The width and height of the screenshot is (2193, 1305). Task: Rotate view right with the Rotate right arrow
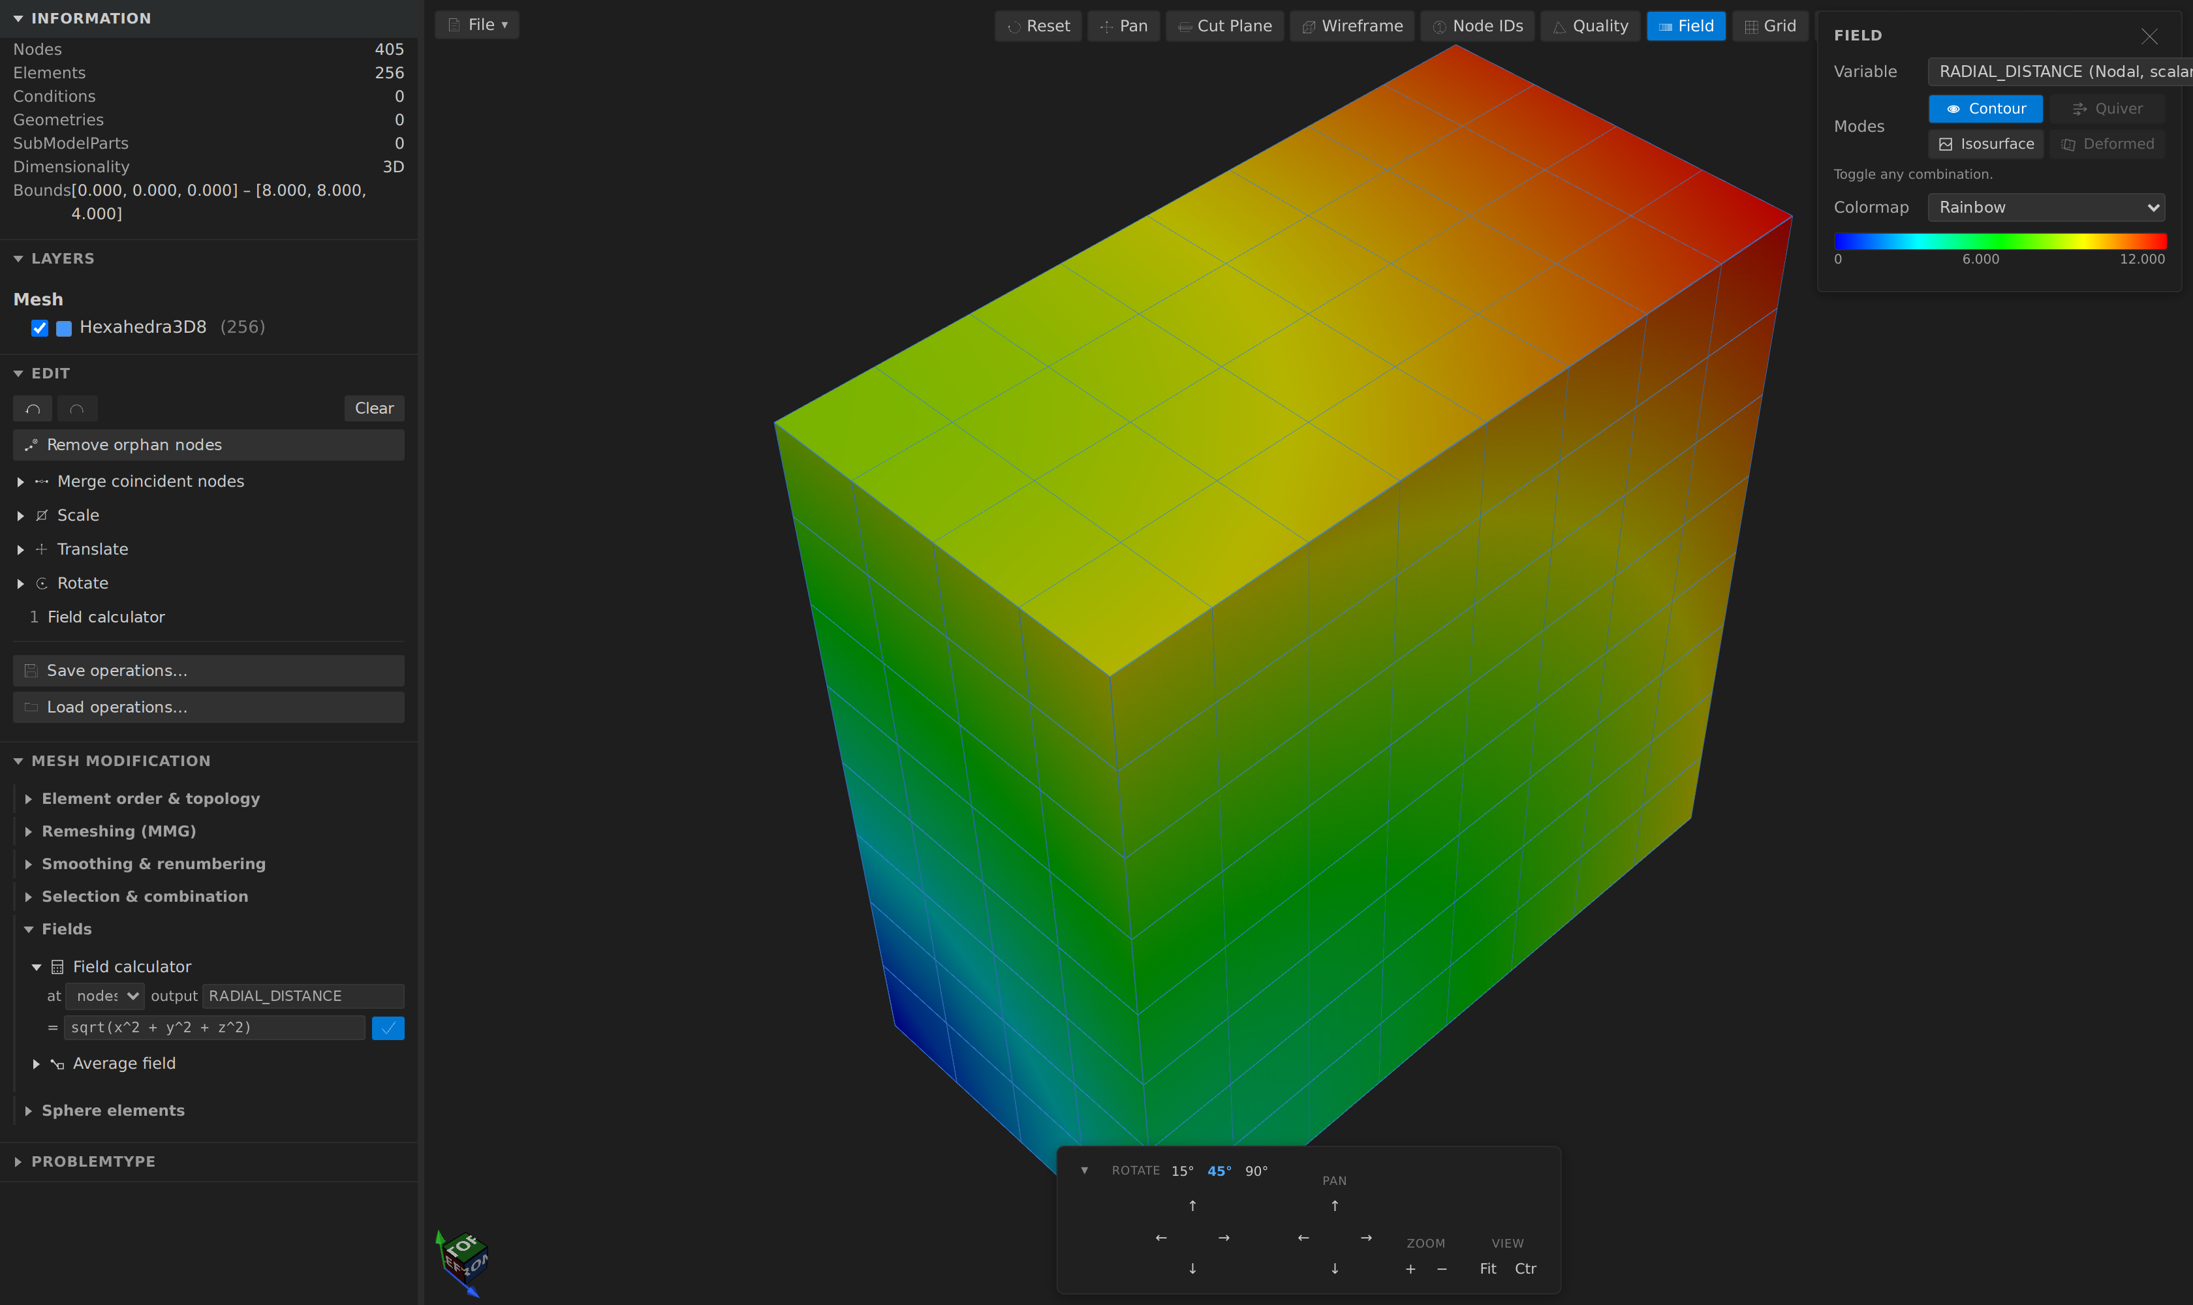click(x=1224, y=1237)
